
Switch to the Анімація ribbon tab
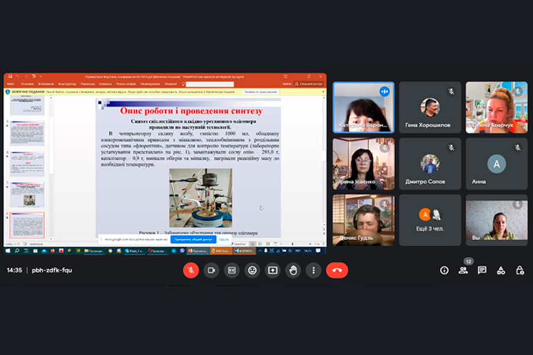click(x=105, y=84)
